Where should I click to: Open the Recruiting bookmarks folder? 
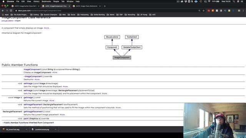click(130, 15)
